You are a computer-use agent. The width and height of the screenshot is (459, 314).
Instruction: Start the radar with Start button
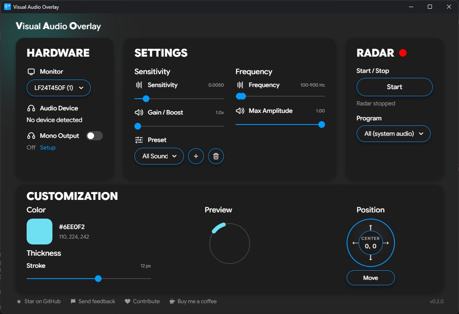coord(394,87)
